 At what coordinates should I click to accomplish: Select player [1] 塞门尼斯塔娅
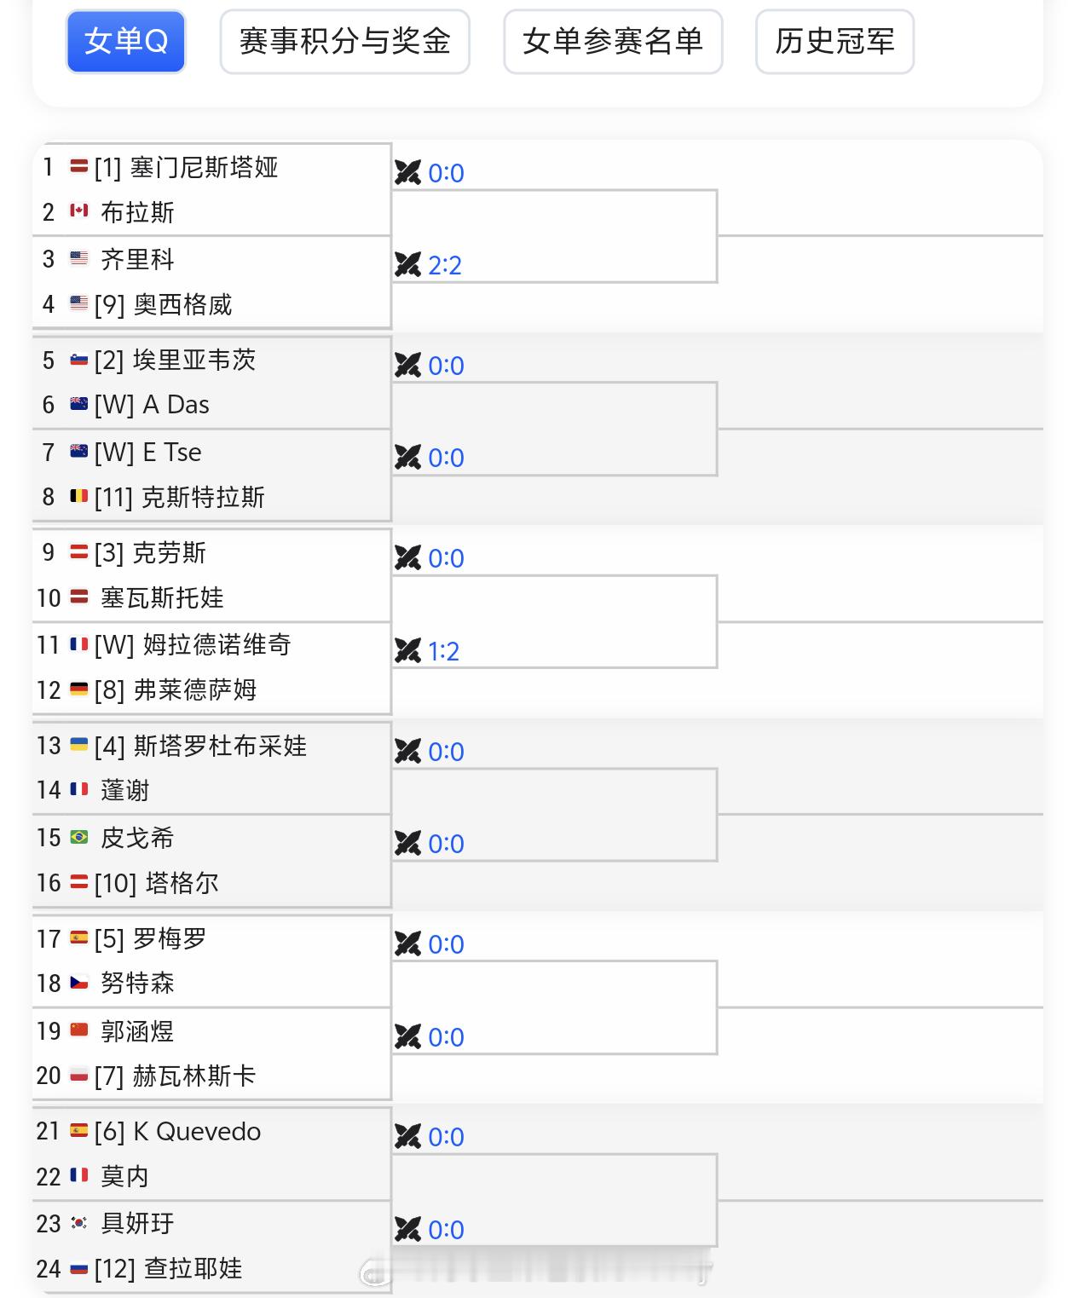coord(196,168)
